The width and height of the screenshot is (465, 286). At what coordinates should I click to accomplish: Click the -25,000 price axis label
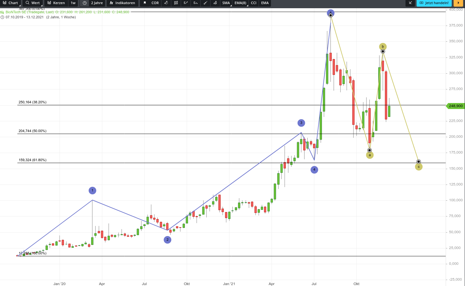tap(455, 279)
